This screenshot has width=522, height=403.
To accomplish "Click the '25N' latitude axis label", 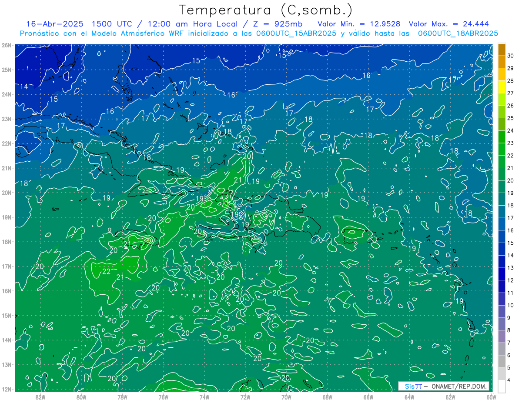I will coord(7,70).
